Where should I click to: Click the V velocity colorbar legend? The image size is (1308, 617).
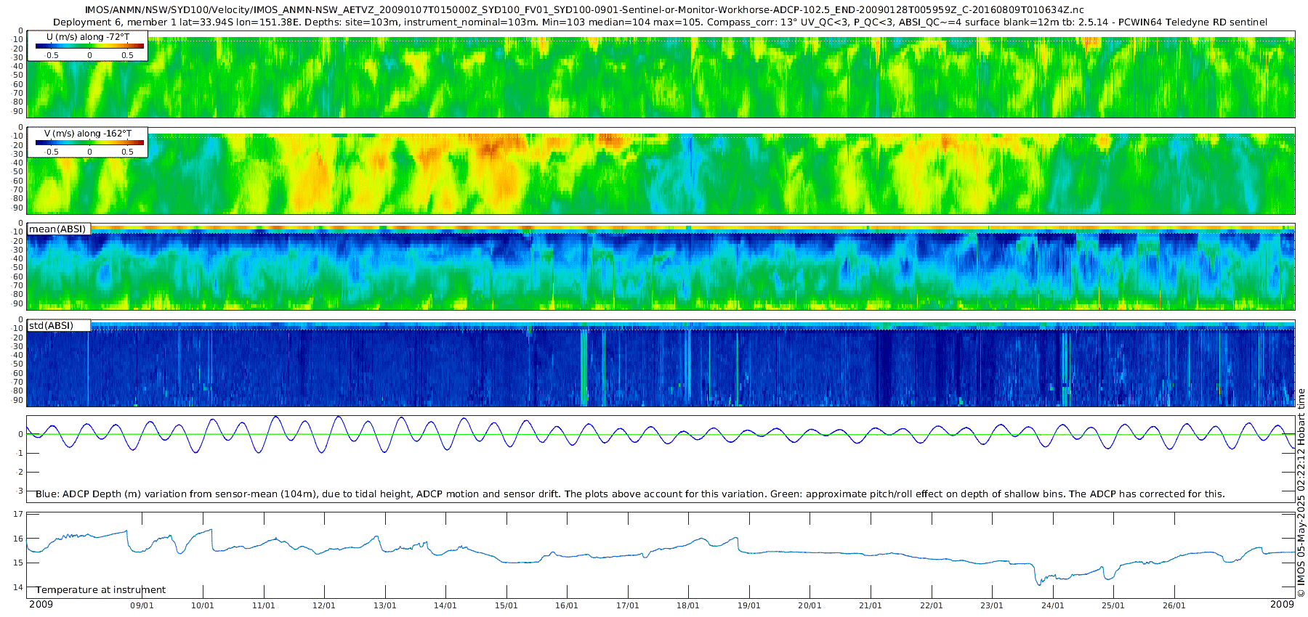(87, 142)
